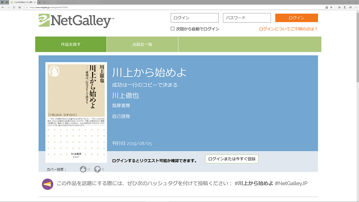Click the set-aside tabs icon

pyautogui.click(x=3, y=2)
